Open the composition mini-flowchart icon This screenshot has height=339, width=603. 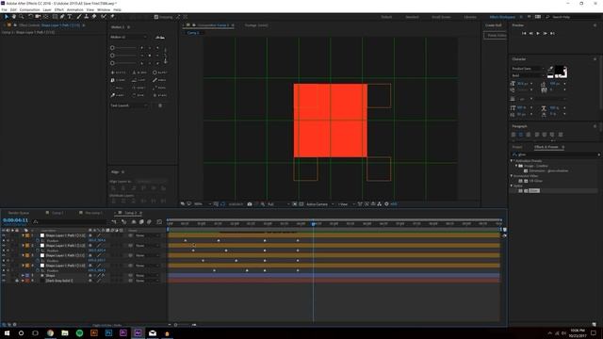(114, 222)
